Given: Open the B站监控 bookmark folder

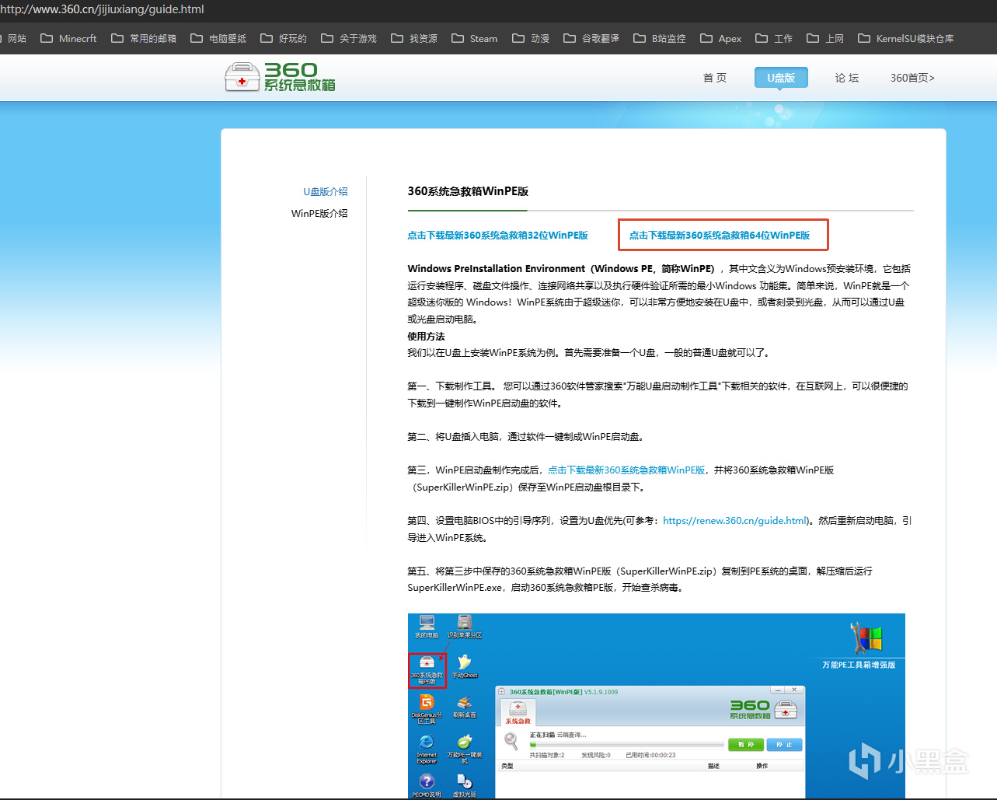Looking at the screenshot, I should click(x=660, y=38).
